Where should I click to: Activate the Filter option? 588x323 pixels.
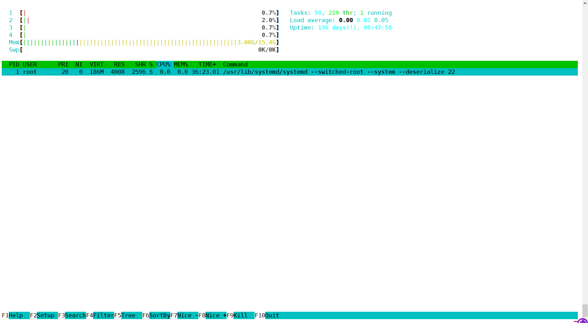[104, 315]
